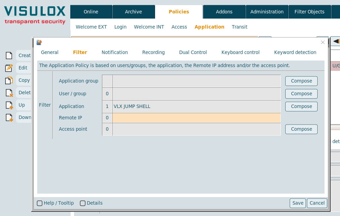Open the Welcome EXT policy section
Viewport: 340px width, 216px height.
(91, 27)
